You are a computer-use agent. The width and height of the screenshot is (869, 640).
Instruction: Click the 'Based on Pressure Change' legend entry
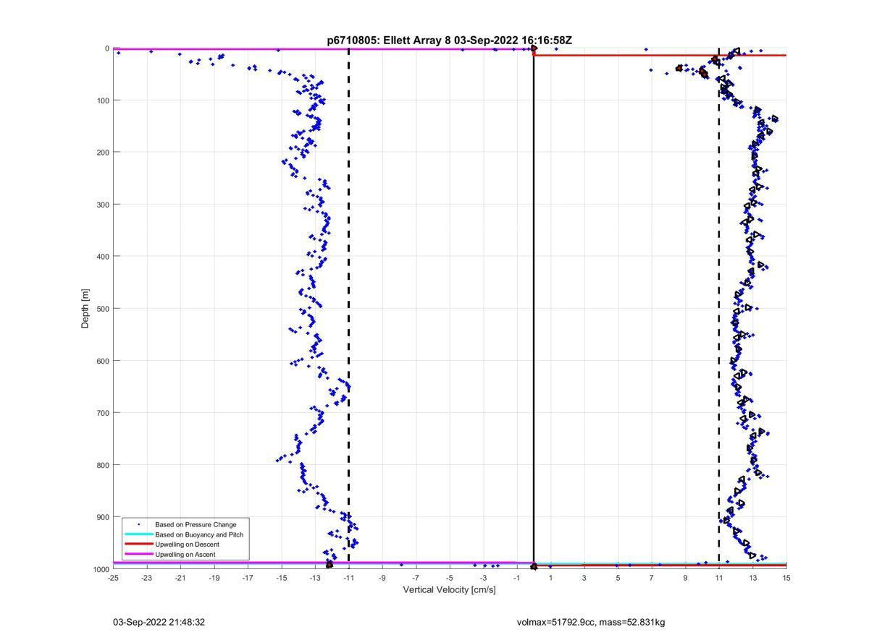pyautogui.click(x=196, y=524)
